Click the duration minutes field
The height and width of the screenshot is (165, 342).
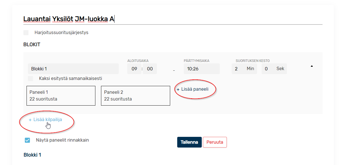tap(244, 69)
